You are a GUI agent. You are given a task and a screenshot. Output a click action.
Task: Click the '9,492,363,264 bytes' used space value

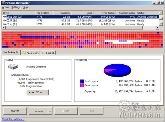129,81
